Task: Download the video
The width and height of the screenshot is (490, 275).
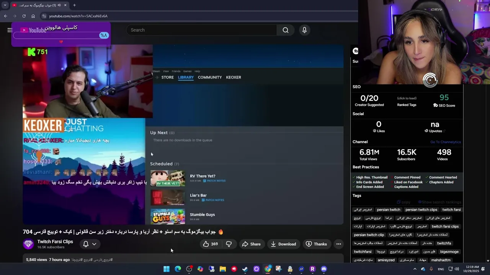Action: tap(283, 244)
